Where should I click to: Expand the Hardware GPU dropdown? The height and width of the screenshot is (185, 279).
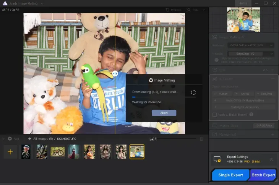pos(250,45)
